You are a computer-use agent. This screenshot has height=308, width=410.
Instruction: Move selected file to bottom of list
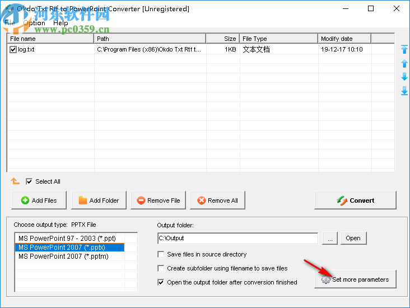point(404,91)
